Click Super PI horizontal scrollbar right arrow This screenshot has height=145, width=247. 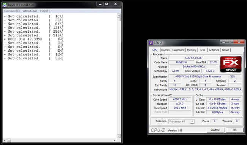pos(115,140)
